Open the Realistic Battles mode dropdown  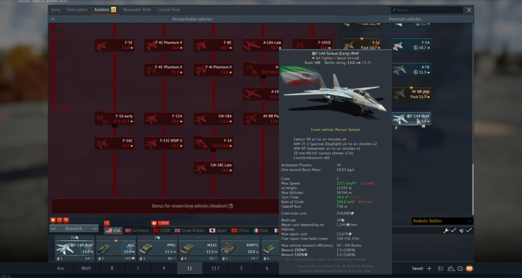click(441, 221)
